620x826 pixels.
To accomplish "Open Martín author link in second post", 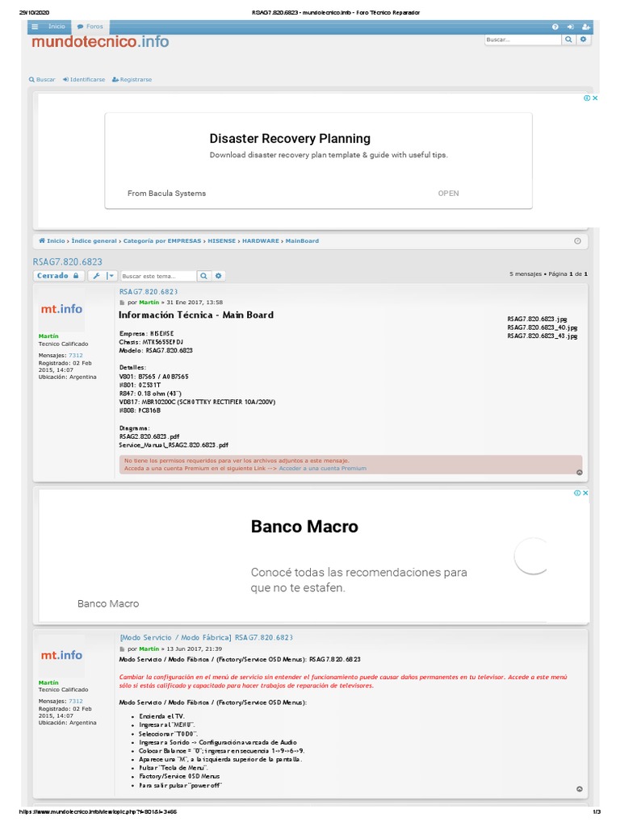I will click(x=149, y=649).
